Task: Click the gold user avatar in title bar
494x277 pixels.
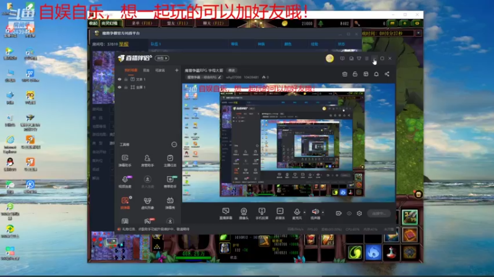Action: (330, 58)
